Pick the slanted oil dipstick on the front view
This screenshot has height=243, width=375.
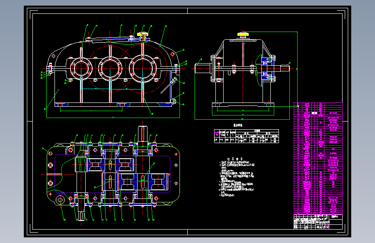click(169, 85)
